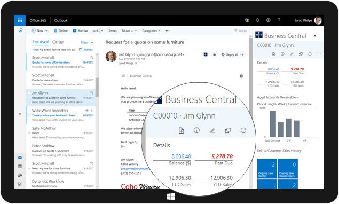Click the pop-out window icon in the right side panel
The height and width of the screenshot is (204, 339).
click(301, 54)
